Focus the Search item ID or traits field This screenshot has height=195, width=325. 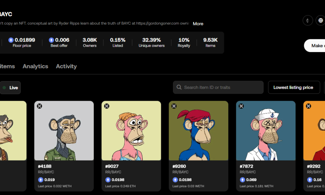(221, 87)
